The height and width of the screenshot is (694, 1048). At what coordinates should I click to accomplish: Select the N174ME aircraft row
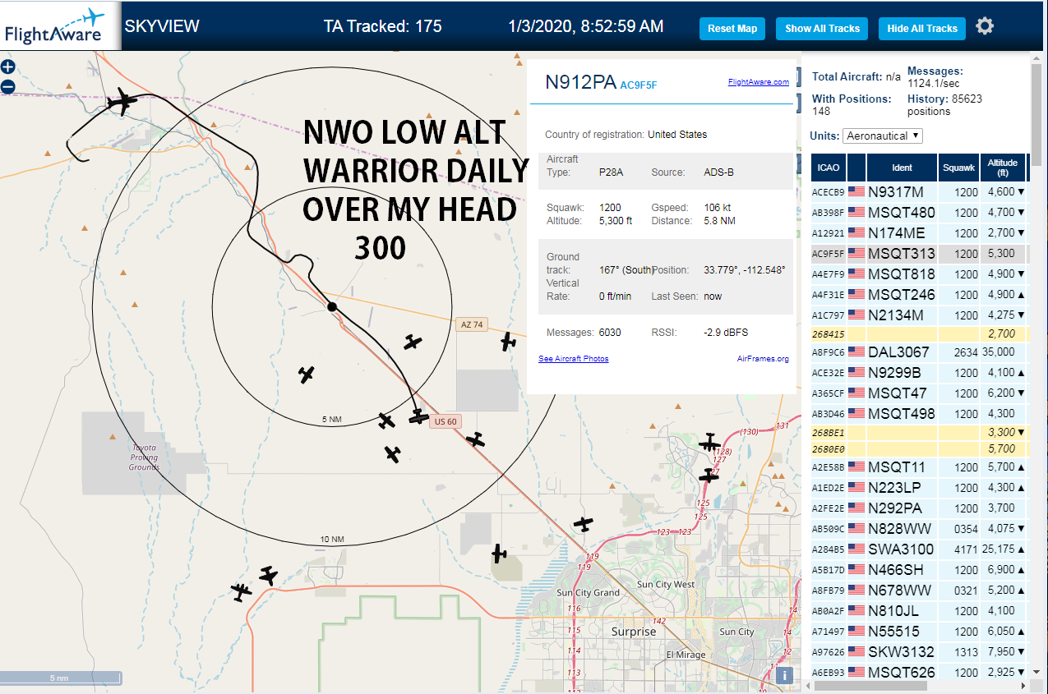[x=919, y=233]
